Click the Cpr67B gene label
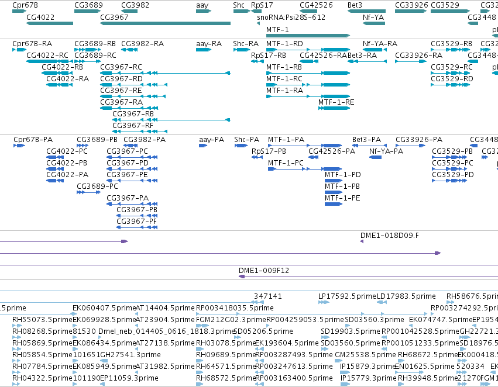Screen dimensions: 498x387 [x=25, y=5]
